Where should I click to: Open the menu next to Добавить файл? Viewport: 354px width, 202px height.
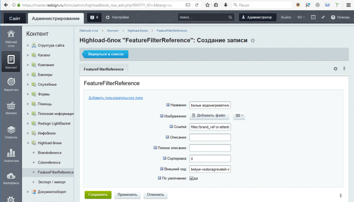(x=239, y=116)
